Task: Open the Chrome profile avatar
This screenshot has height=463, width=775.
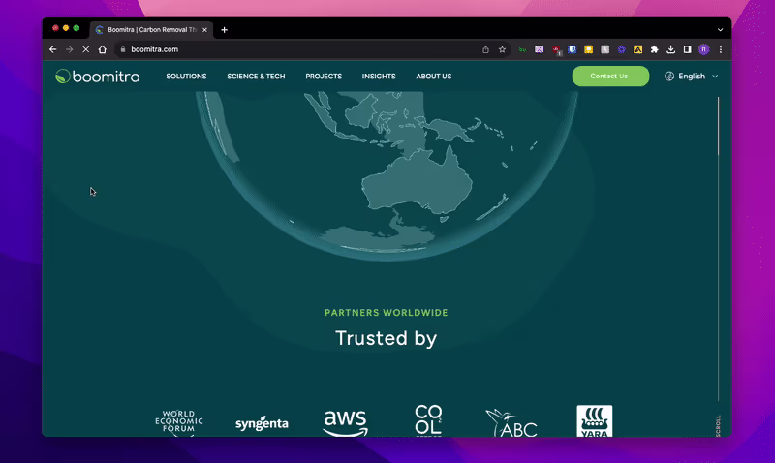Action: click(x=704, y=49)
